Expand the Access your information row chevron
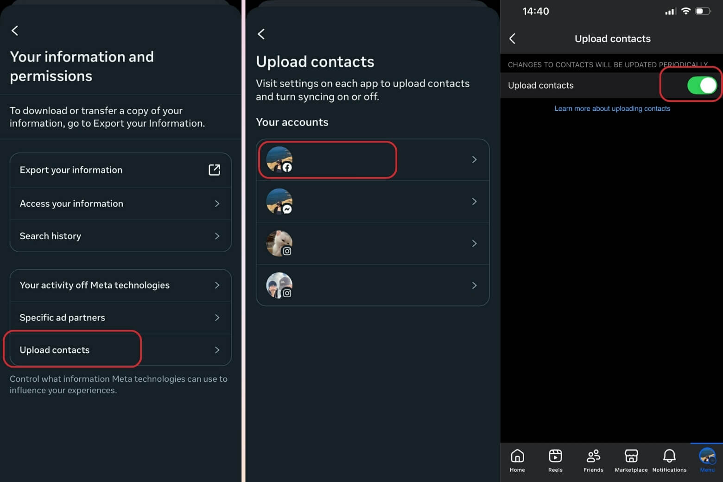 click(x=217, y=203)
